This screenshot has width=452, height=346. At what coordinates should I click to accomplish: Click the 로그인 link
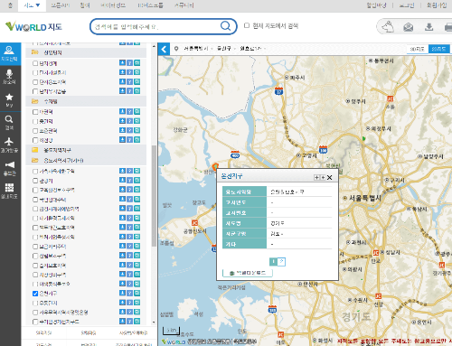pyautogui.click(x=407, y=5)
